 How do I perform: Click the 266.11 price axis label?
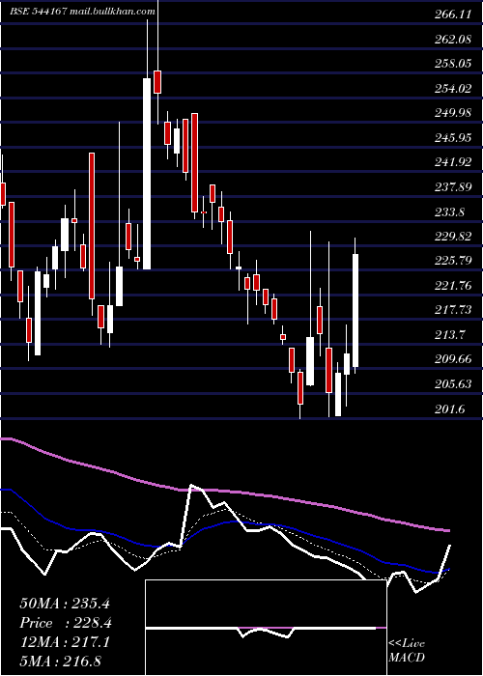click(x=452, y=14)
